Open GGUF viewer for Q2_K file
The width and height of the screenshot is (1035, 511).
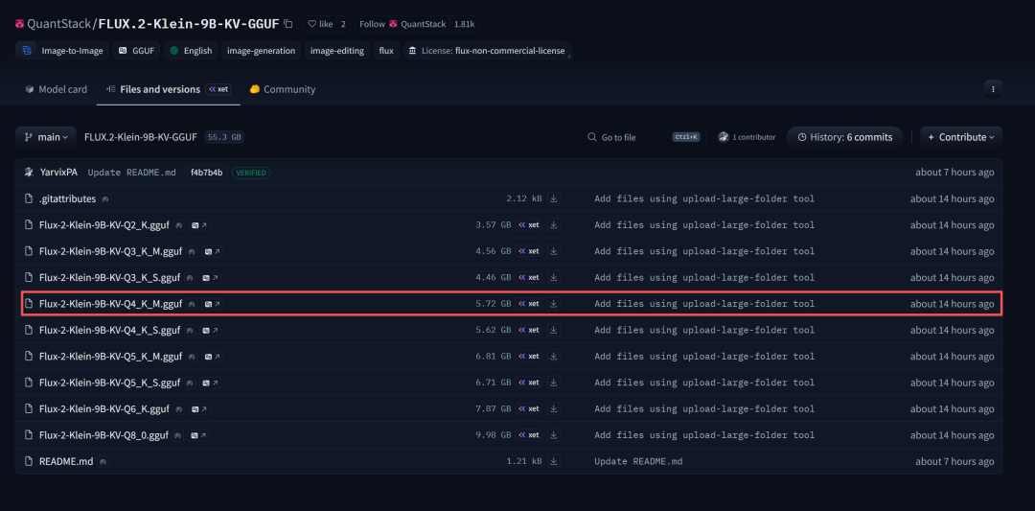[x=199, y=225]
